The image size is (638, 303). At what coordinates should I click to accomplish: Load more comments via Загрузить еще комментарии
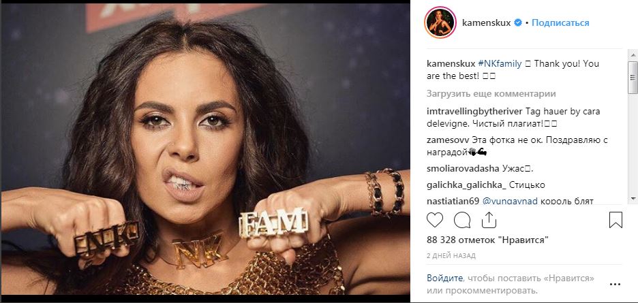pyautogui.click(x=491, y=93)
